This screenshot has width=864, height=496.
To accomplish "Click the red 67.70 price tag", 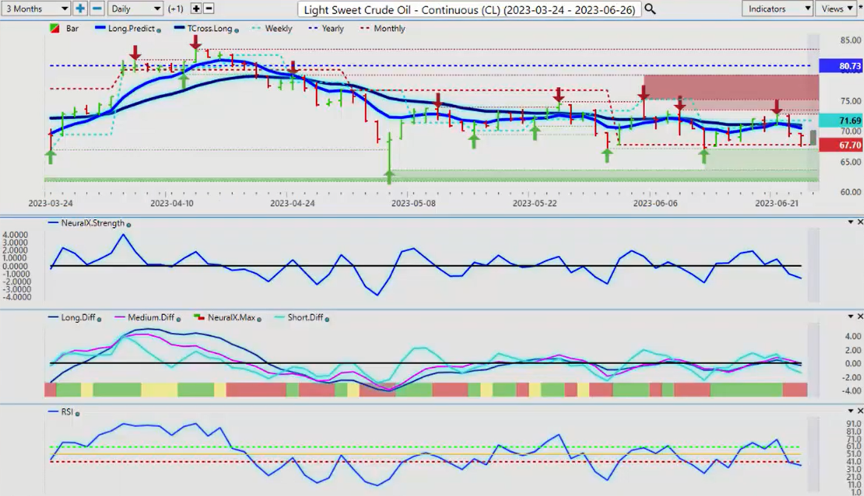I will tap(840, 145).
